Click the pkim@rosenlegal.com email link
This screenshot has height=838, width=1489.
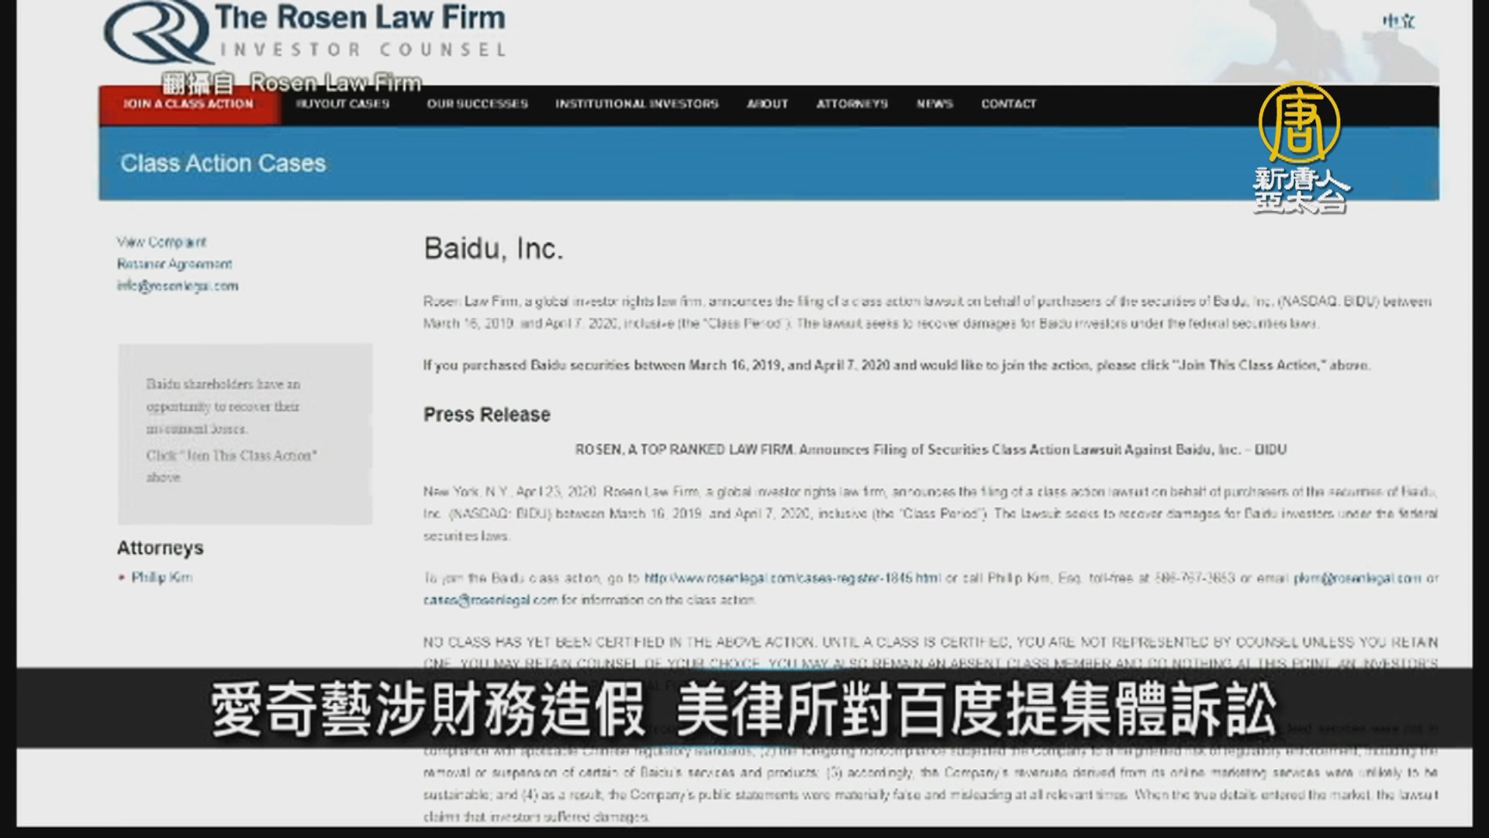point(1357,578)
